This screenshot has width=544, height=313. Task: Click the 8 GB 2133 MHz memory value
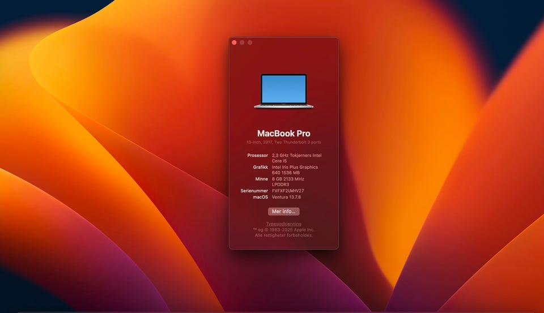click(x=288, y=179)
